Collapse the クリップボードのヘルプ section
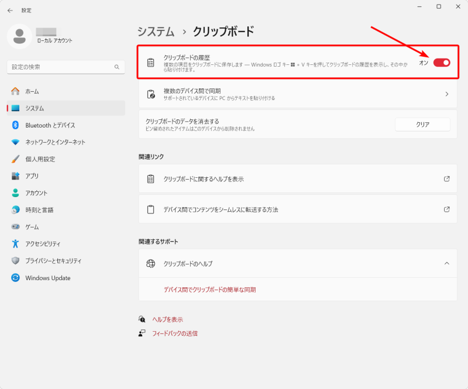This screenshot has width=468, height=389. 446,264
